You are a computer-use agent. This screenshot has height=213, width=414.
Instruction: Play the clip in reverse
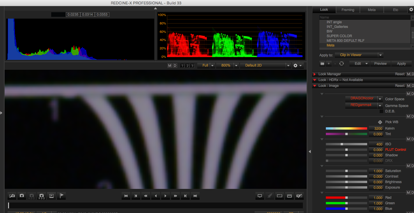pyautogui.click(x=156, y=196)
